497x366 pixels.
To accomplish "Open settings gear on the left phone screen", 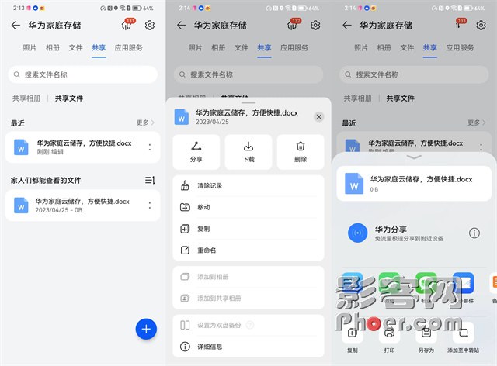I will click(150, 25).
